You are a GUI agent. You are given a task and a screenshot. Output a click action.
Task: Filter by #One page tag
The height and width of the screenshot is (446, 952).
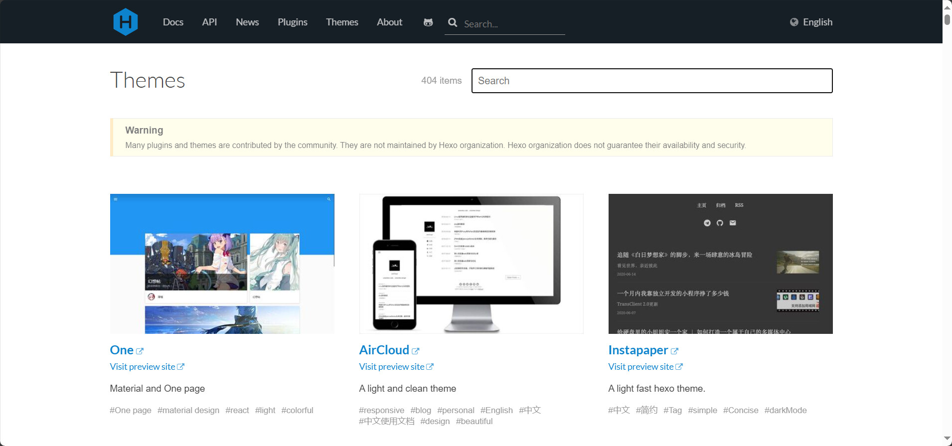(x=131, y=410)
